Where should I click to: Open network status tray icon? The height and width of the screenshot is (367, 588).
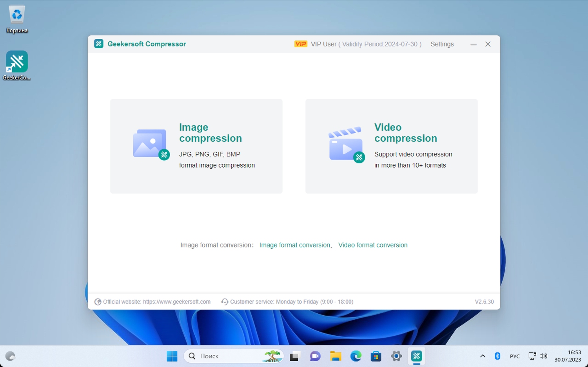click(532, 356)
